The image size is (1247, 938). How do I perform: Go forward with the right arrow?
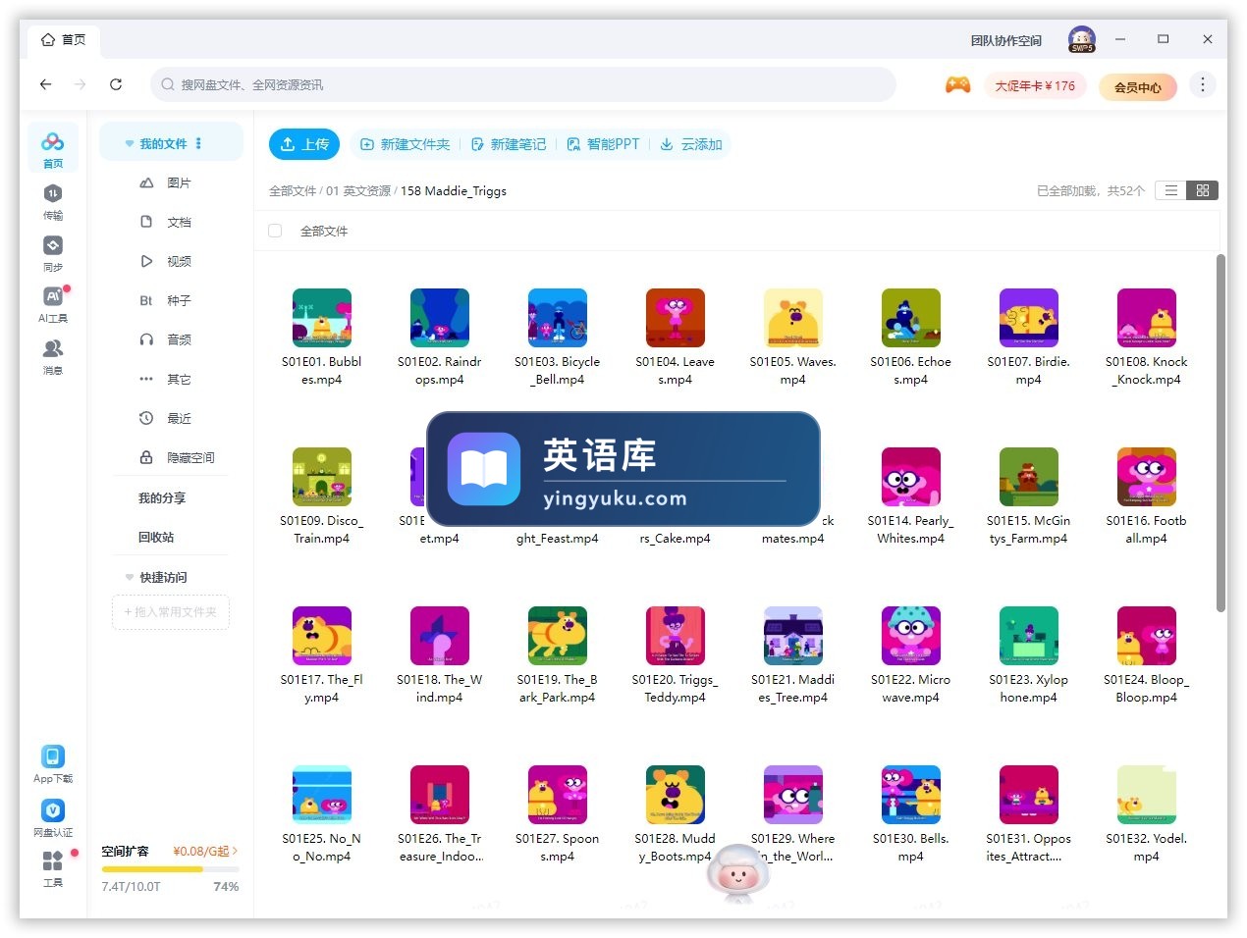tap(81, 84)
